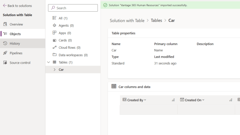Go to the Pipelines section
The width and height of the screenshot is (240, 135).
click(x=22, y=53)
